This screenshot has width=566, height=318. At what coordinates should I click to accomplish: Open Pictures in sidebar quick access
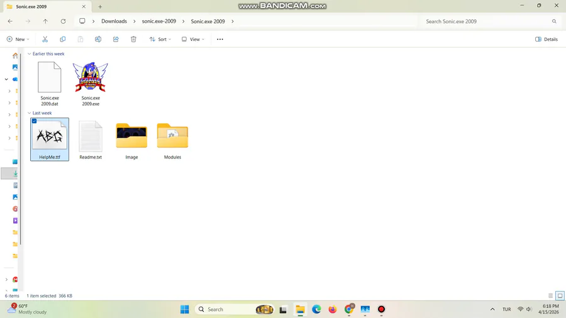click(x=15, y=197)
